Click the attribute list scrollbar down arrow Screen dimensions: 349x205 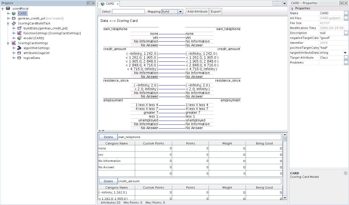[x=285, y=198]
